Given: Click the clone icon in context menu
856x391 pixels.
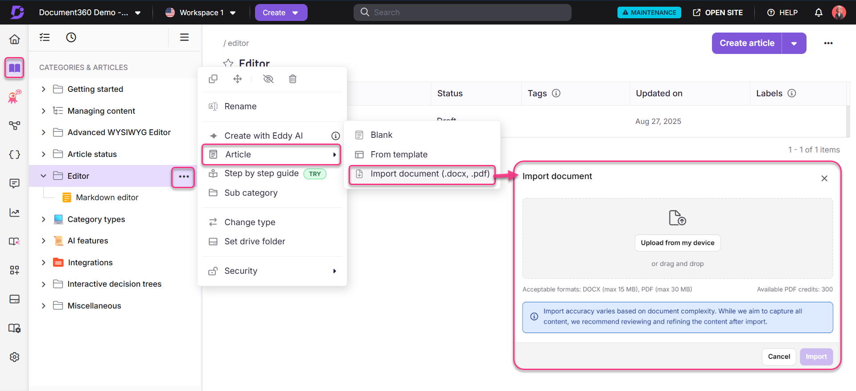Looking at the screenshot, I should click(213, 79).
